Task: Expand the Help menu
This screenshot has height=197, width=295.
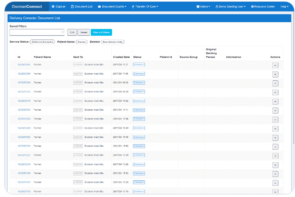Action: click(x=284, y=6)
